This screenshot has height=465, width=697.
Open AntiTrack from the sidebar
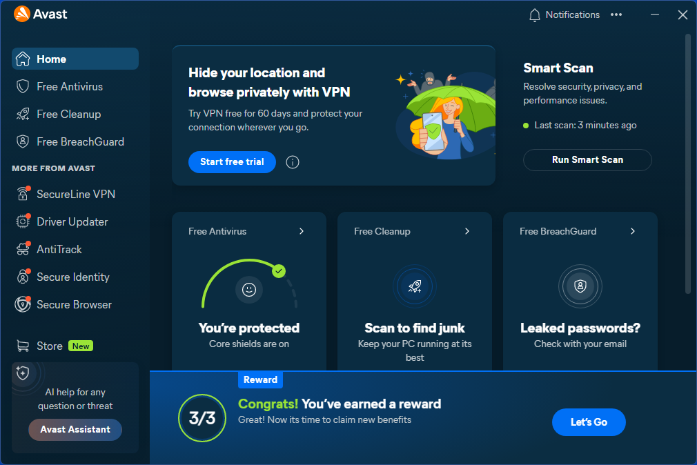[x=75, y=249]
